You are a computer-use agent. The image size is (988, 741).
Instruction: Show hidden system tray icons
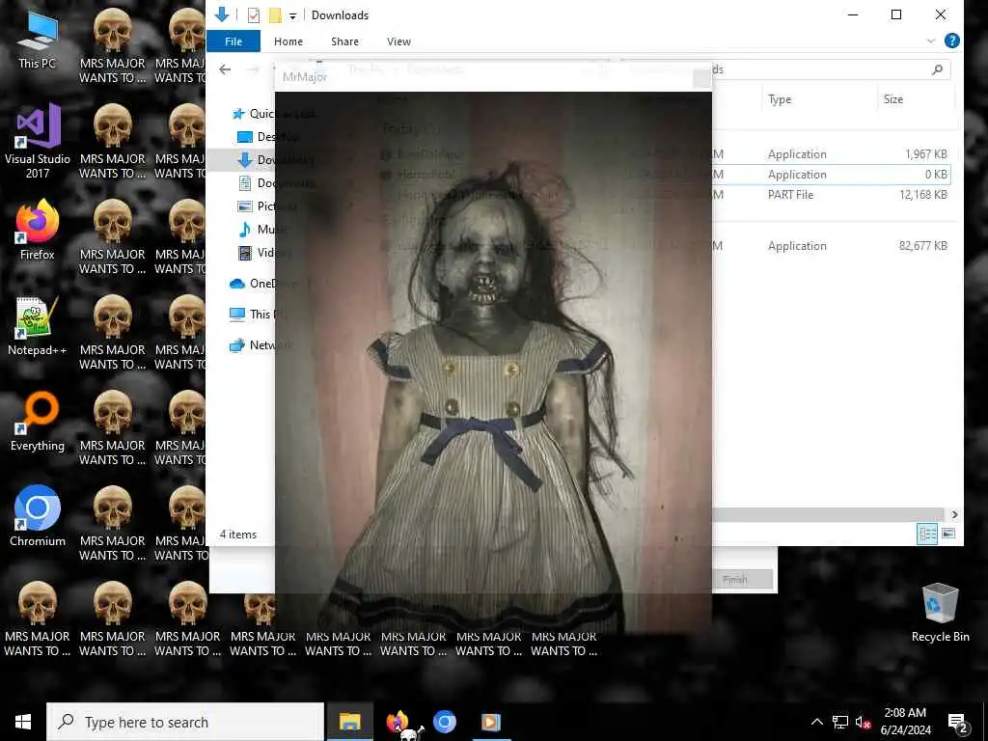[816, 722]
